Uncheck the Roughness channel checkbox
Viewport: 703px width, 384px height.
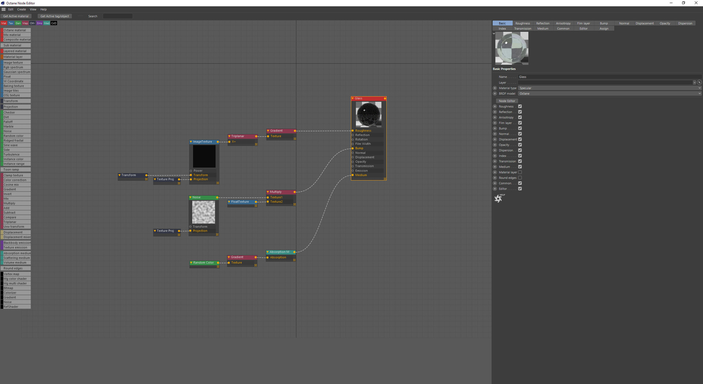(520, 106)
